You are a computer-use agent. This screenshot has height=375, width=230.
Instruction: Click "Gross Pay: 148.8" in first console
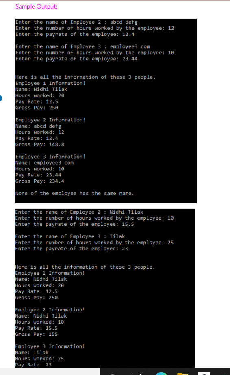(x=40, y=144)
